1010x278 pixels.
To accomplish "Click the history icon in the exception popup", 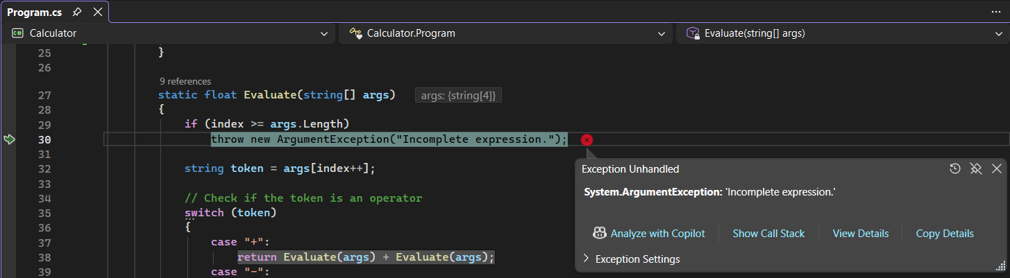I will [x=955, y=168].
